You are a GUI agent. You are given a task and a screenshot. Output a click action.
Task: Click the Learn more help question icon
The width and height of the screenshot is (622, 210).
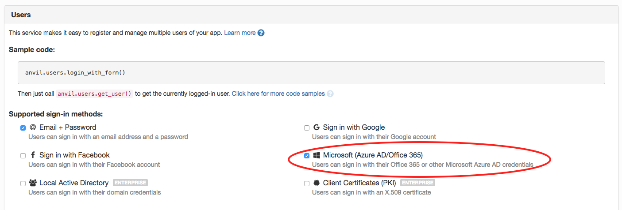(x=261, y=33)
